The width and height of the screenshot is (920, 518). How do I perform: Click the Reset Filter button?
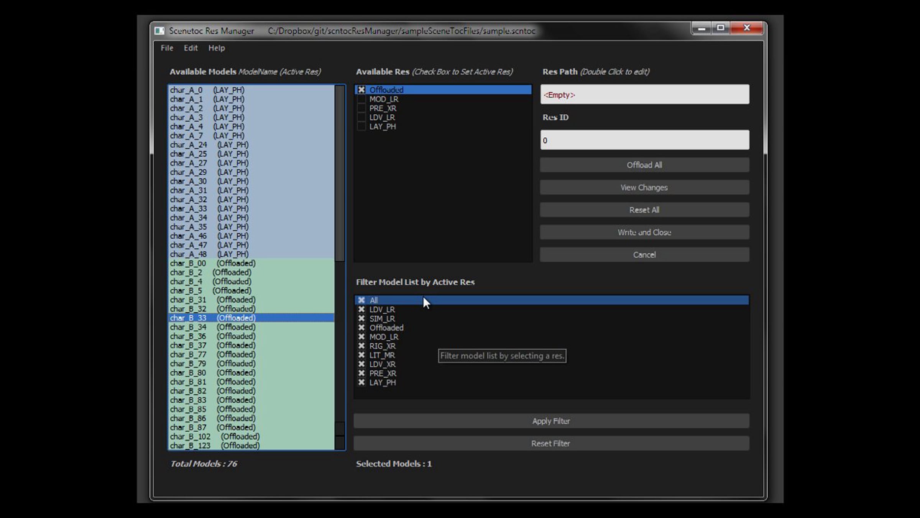[551, 444]
